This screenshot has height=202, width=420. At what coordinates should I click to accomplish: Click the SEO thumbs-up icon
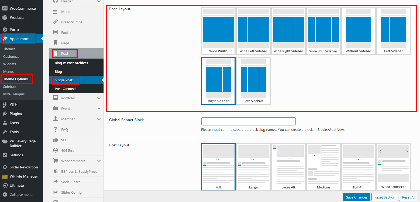click(x=55, y=140)
